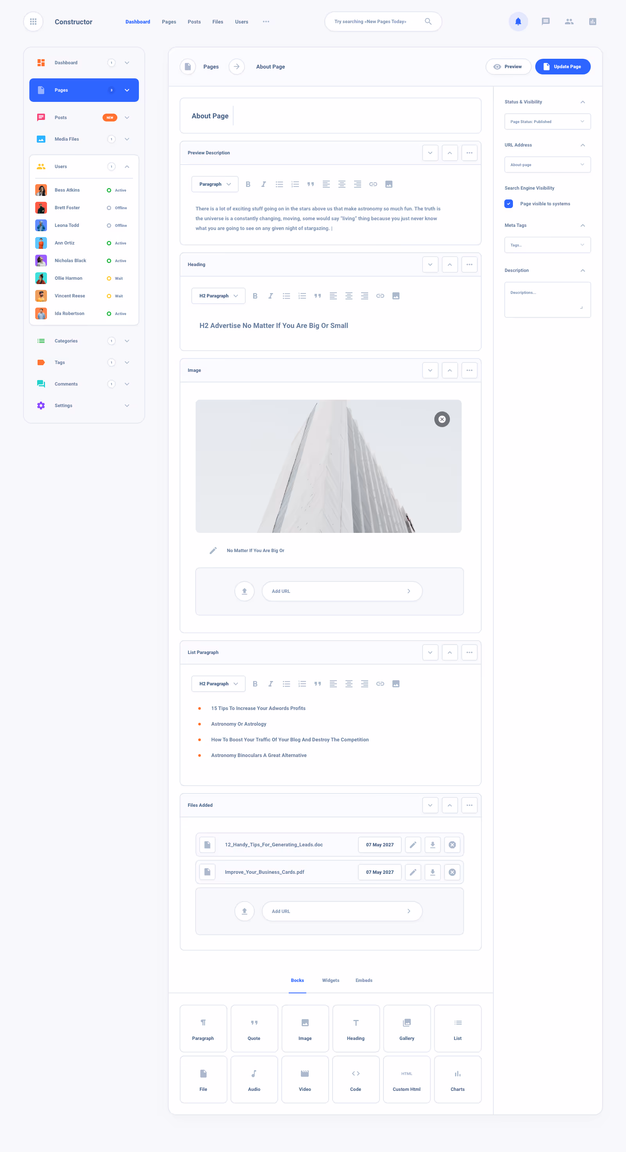Apply bold formatting in Preview Description toolbar
The image size is (626, 1152).
point(248,184)
